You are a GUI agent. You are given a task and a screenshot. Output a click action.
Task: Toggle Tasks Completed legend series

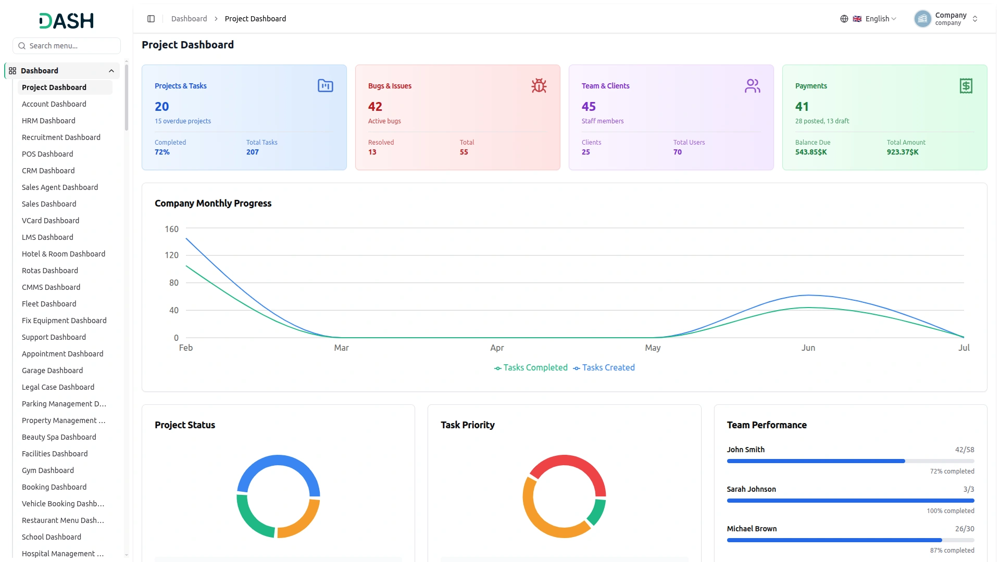point(531,367)
